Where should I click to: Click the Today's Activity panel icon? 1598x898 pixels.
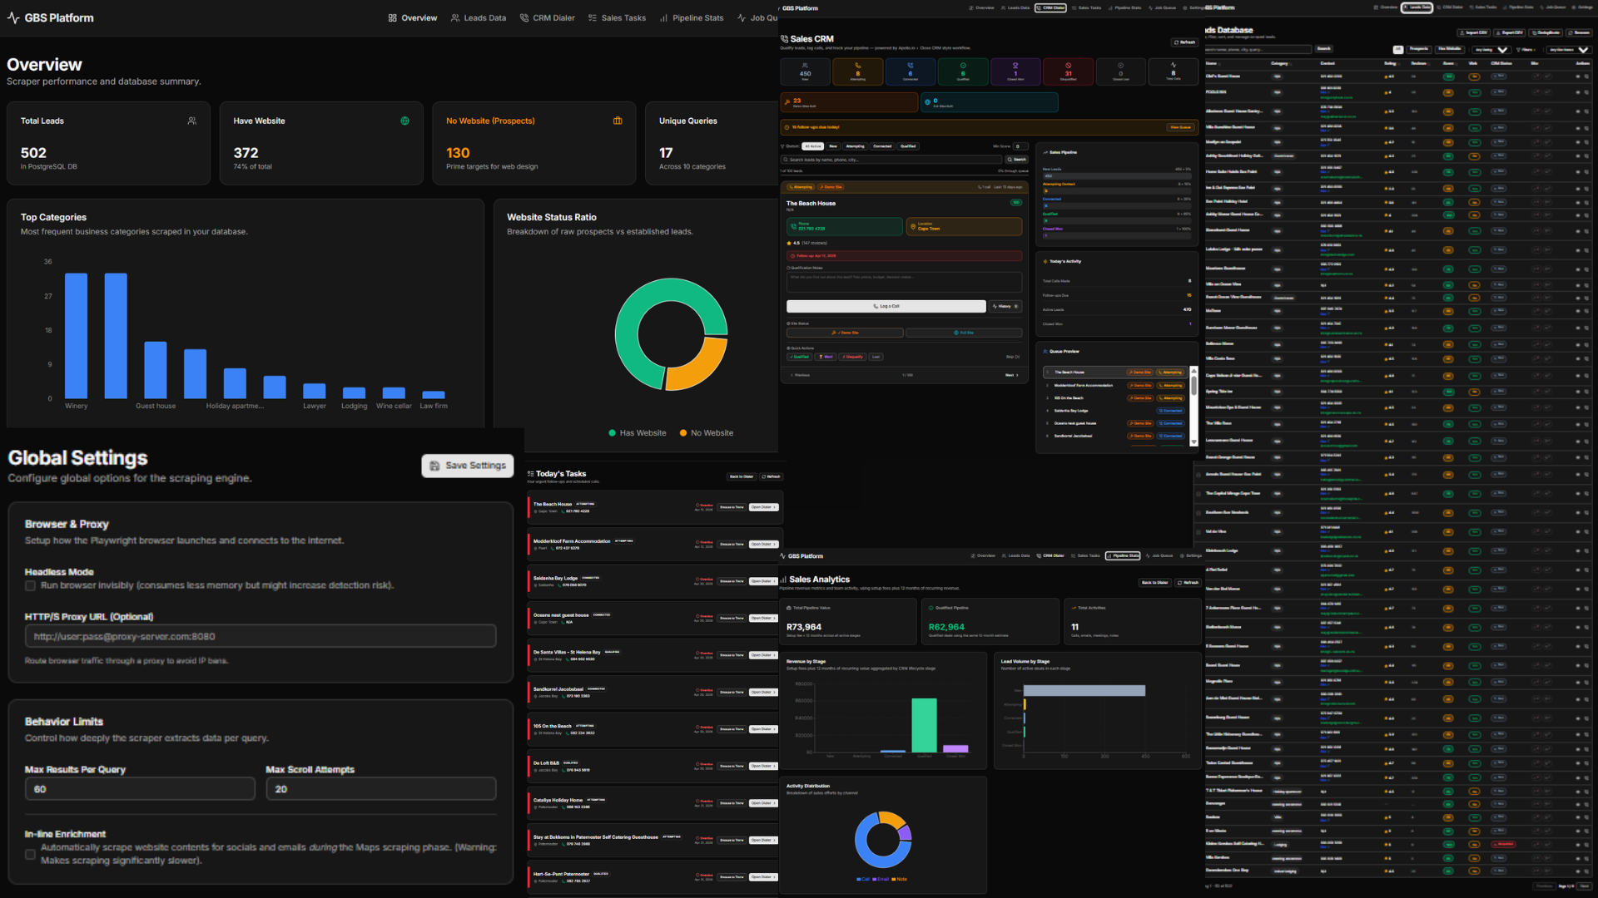pos(1045,261)
